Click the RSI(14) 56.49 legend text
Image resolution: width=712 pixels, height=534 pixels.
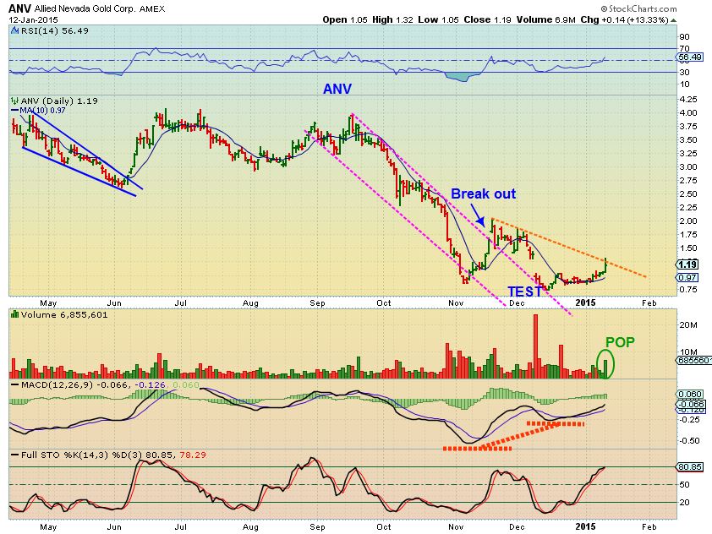pyautogui.click(x=54, y=31)
